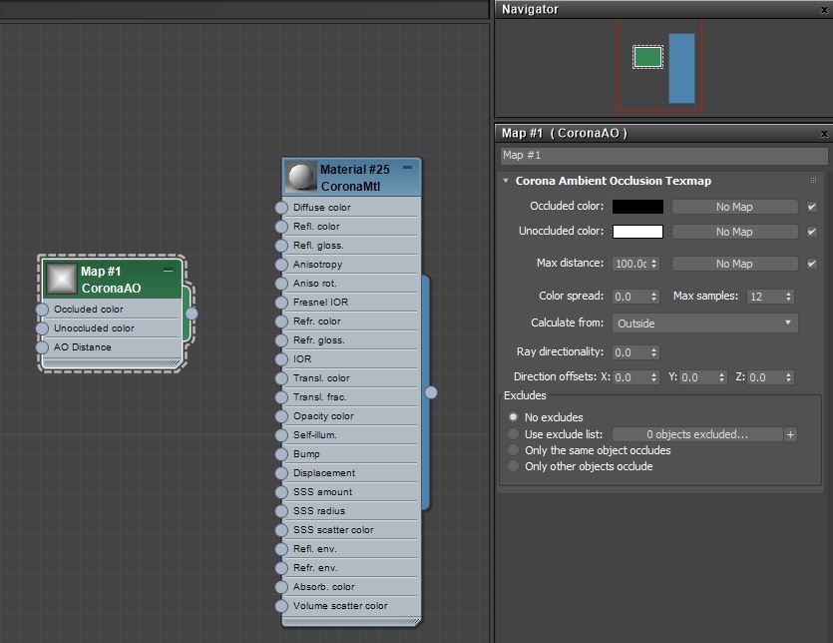The height and width of the screenshot is (643, 833).
Task: Click the Diffuse color input socket
Action: 281,208
